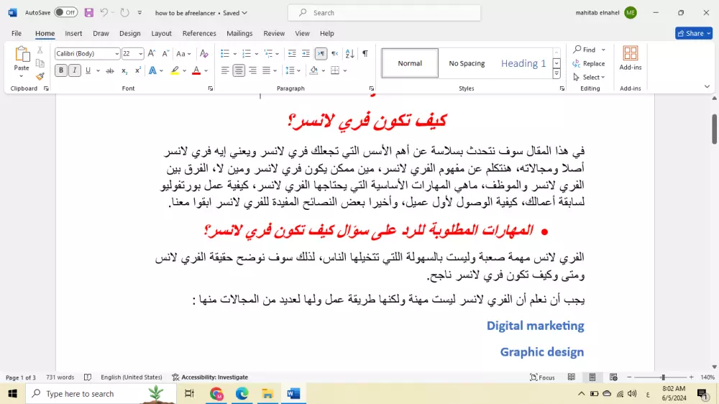Apply the No Spacing style
This screenshot has width=719, height=404.
tap(467, 63)
